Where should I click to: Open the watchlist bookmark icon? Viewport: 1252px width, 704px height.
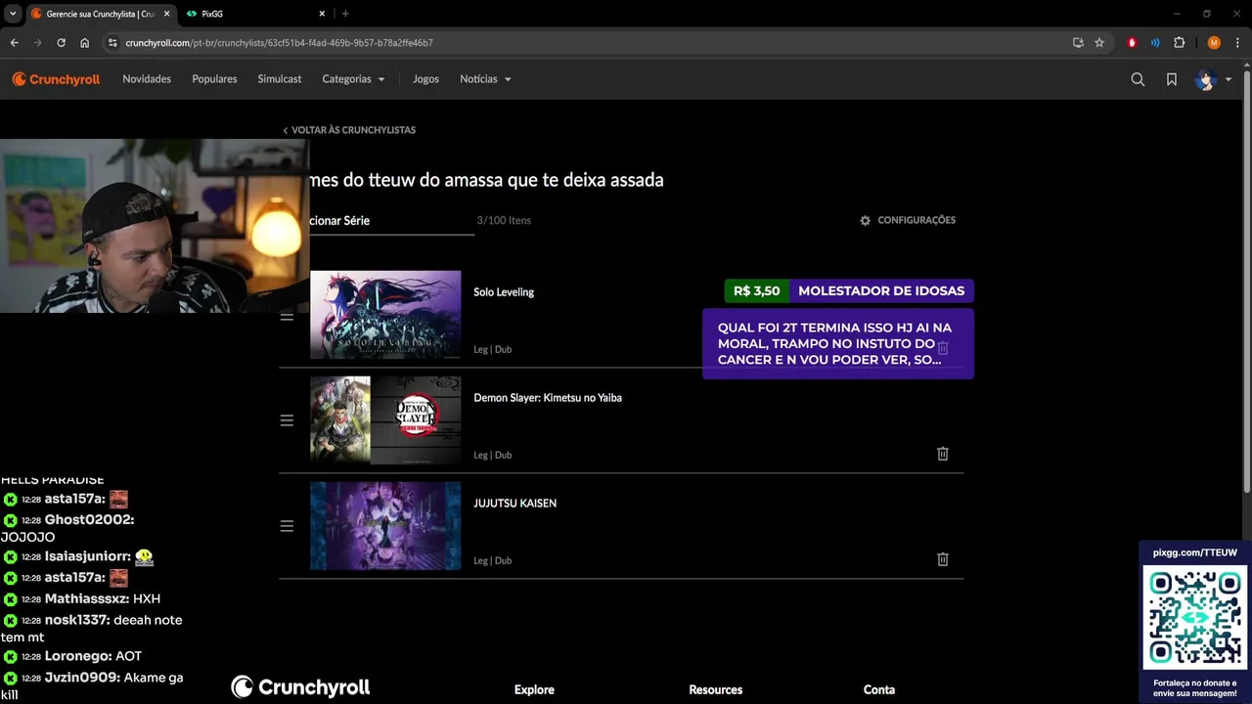(x=1172, y=79)
